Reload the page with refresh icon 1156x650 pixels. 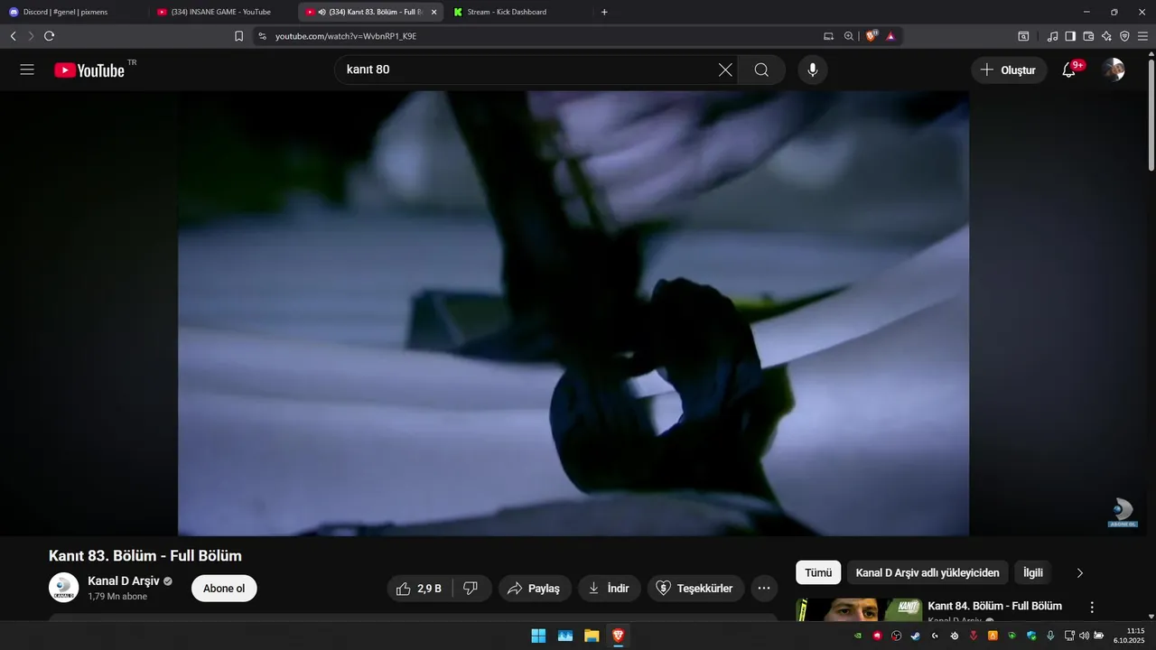point(49,36)
